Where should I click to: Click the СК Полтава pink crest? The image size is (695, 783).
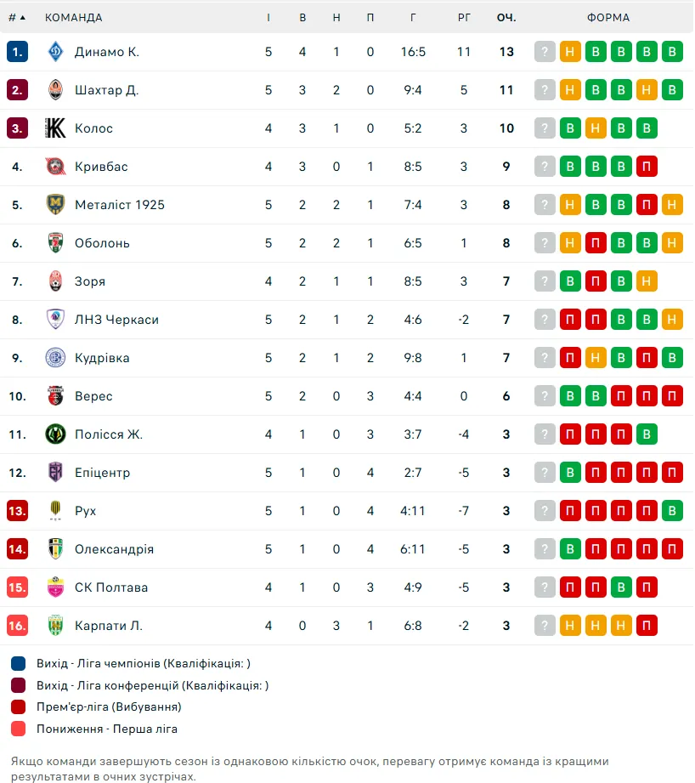[x=55, y=587]
